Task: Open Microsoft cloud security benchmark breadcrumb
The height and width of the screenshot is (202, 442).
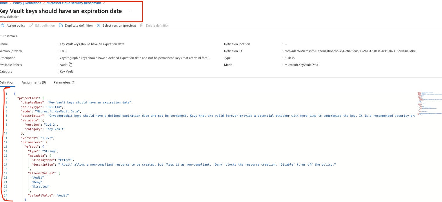Action: [x=74, y=3]
